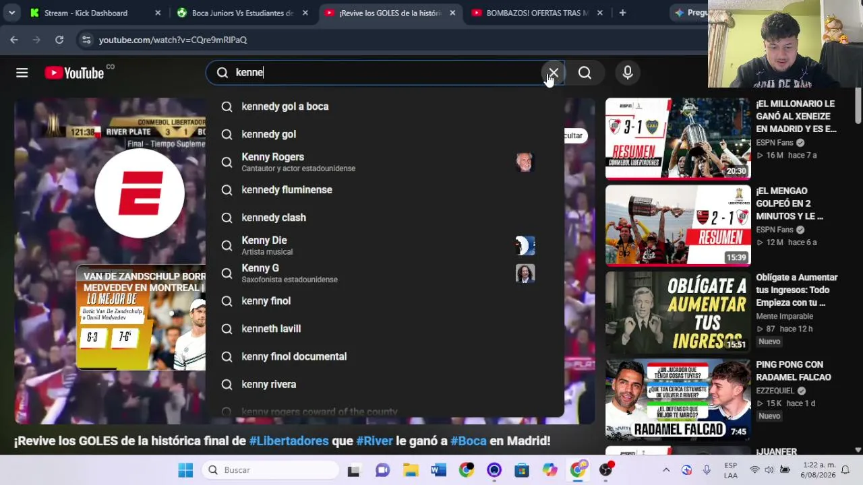Select the Kenny Rogers suggestion

pyautogui.click(x=384, y=162)
